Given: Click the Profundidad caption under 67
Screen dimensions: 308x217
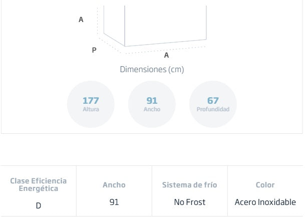Looking at the screenshot, I should point(213,109).
